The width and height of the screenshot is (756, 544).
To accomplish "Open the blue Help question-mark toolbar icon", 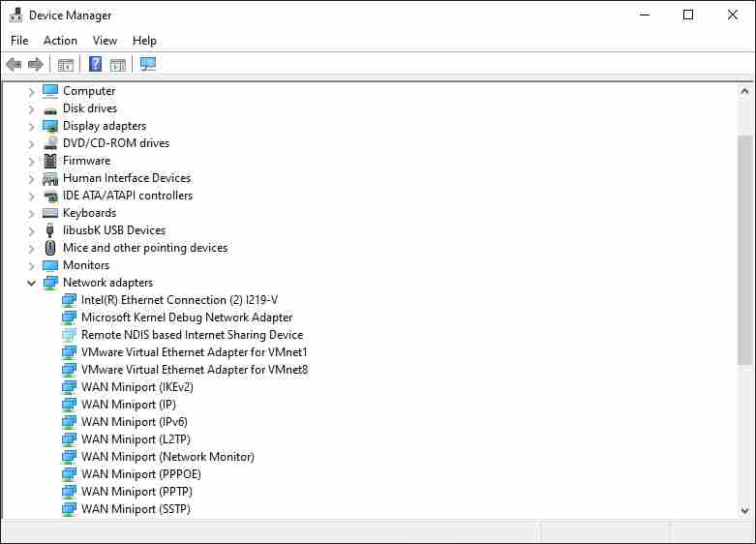I will pos(96,64).
